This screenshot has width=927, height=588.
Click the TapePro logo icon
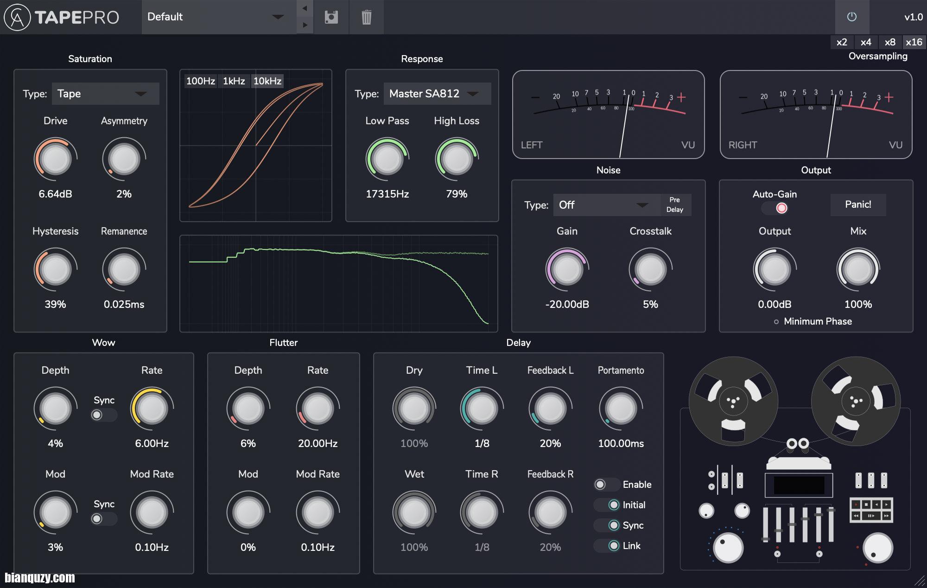coord(17,18)
